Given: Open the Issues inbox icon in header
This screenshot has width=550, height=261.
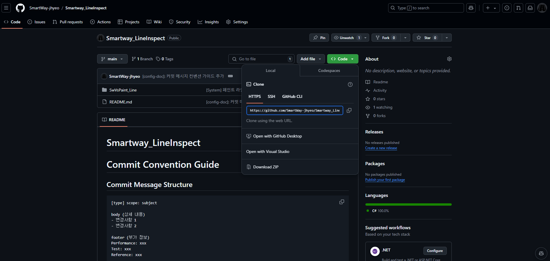Looking at the screenshot, I should pyautogui.click(x=507, y=8).
